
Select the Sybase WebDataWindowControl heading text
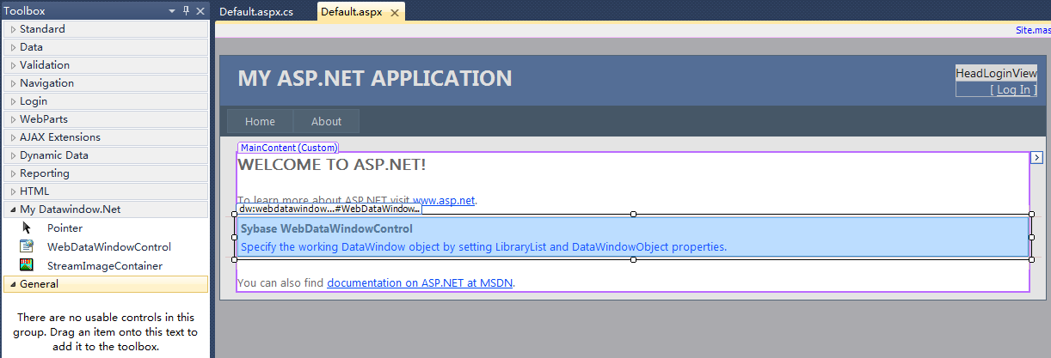[327, 229]
